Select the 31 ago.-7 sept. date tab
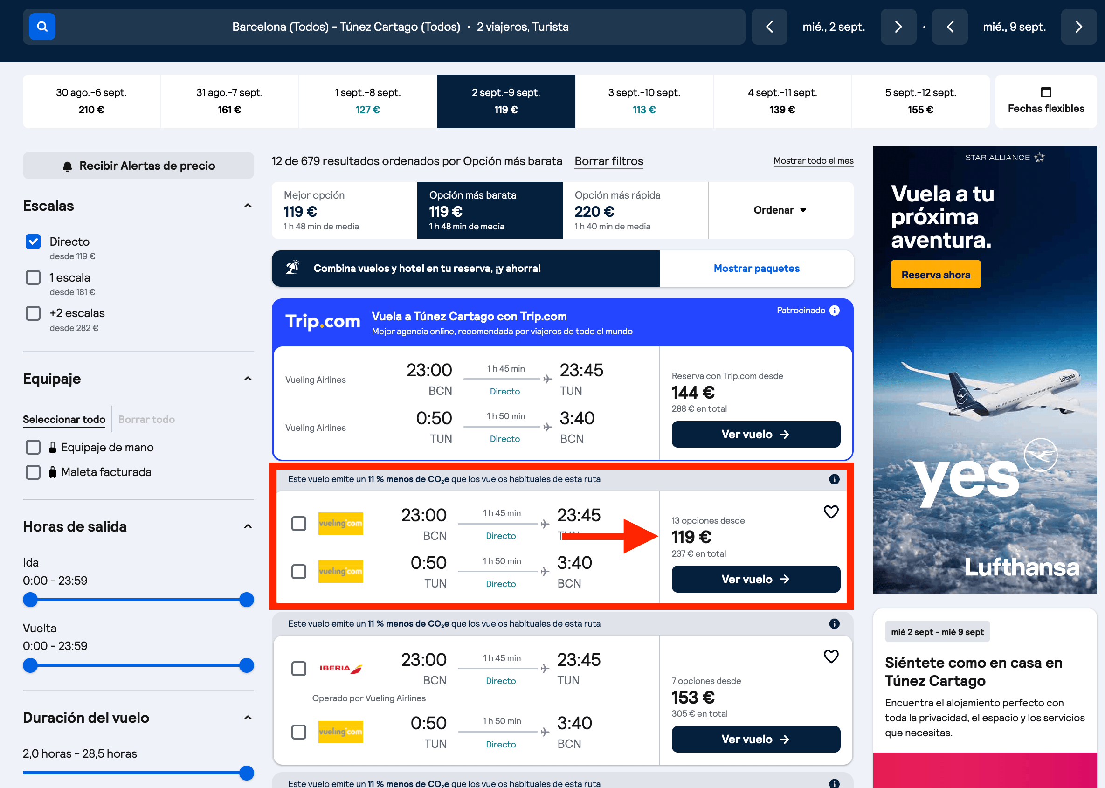The height and width of the screenshot is (788, 1105). [x=229, y=101]
